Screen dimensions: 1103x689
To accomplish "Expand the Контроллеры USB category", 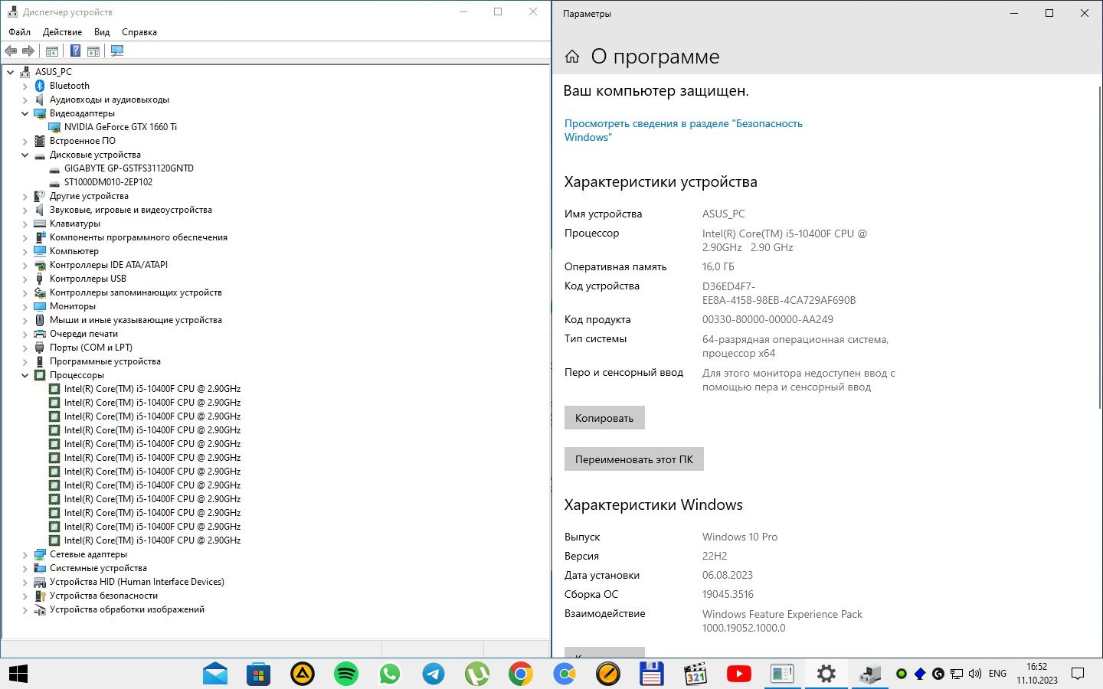I will [25, 279].
